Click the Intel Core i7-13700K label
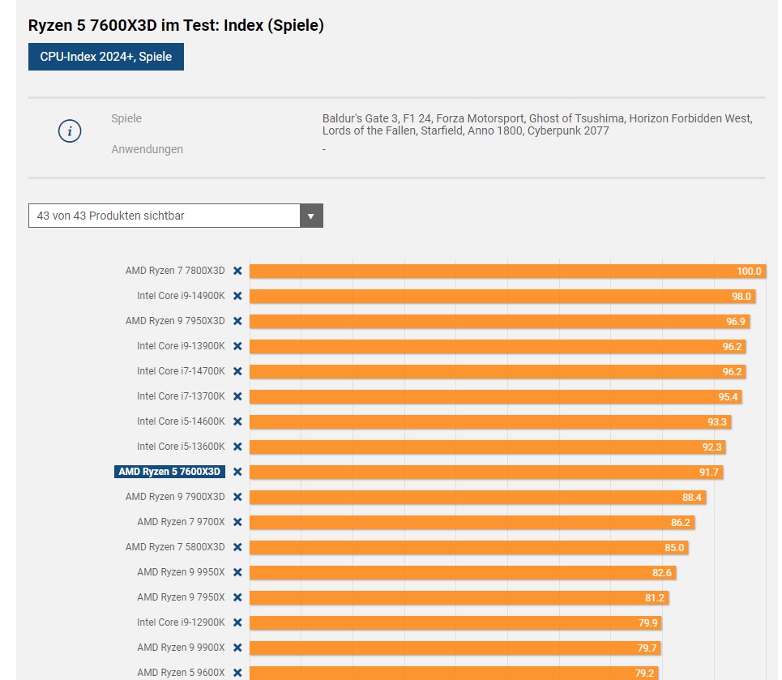 tap(181, 396)
